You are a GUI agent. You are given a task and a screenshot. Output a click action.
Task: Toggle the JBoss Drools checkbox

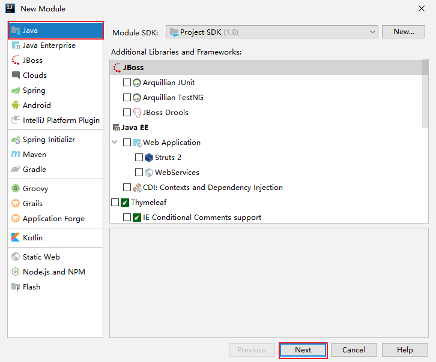(127, 113)
